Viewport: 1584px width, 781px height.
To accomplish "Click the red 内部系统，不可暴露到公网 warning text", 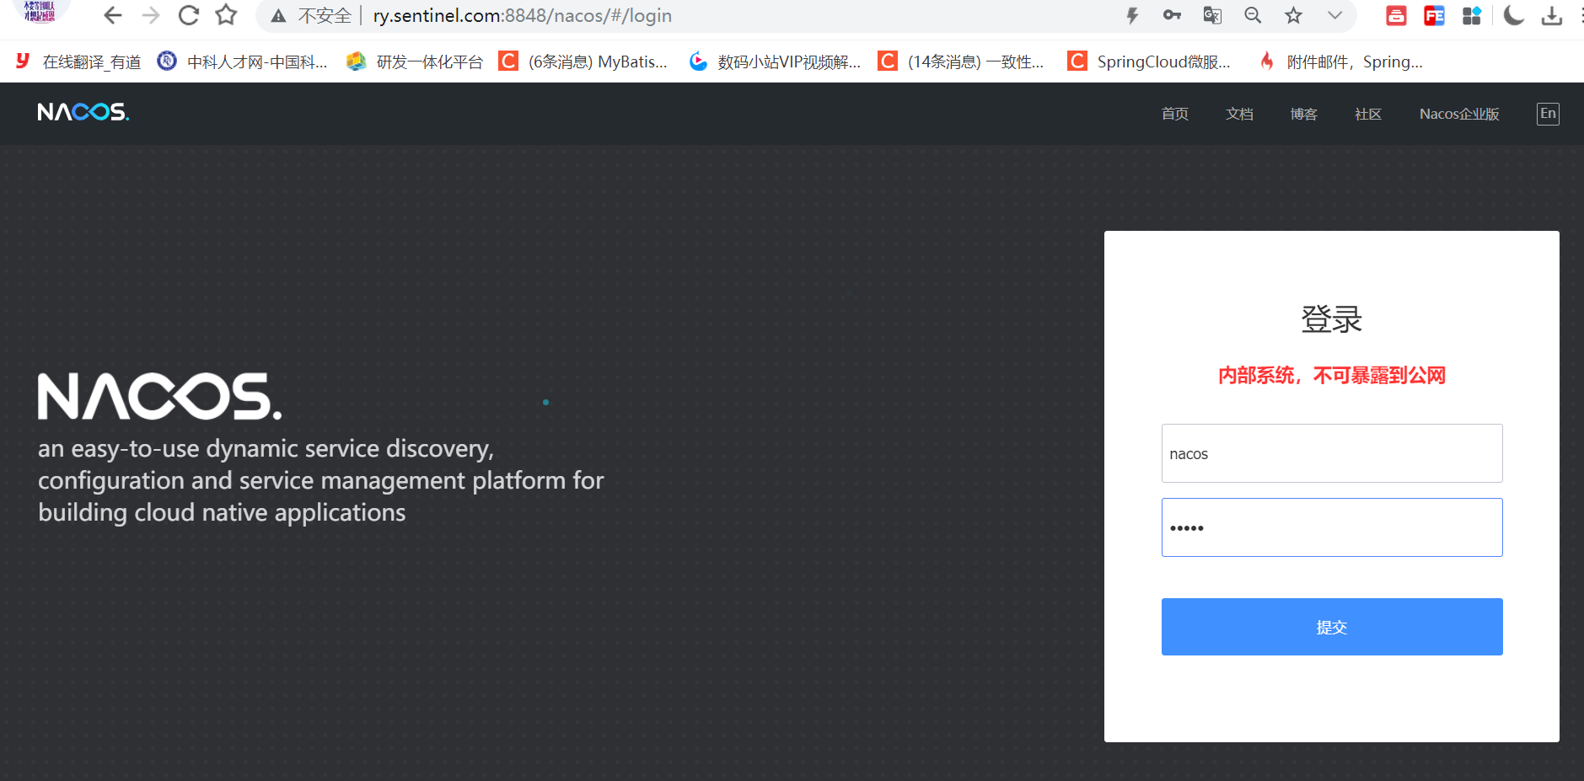I will coord(1332,376).
